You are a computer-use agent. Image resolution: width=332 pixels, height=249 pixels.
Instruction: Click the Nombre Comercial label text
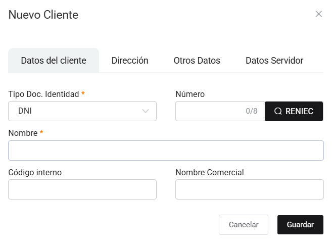tap(209, 172)
